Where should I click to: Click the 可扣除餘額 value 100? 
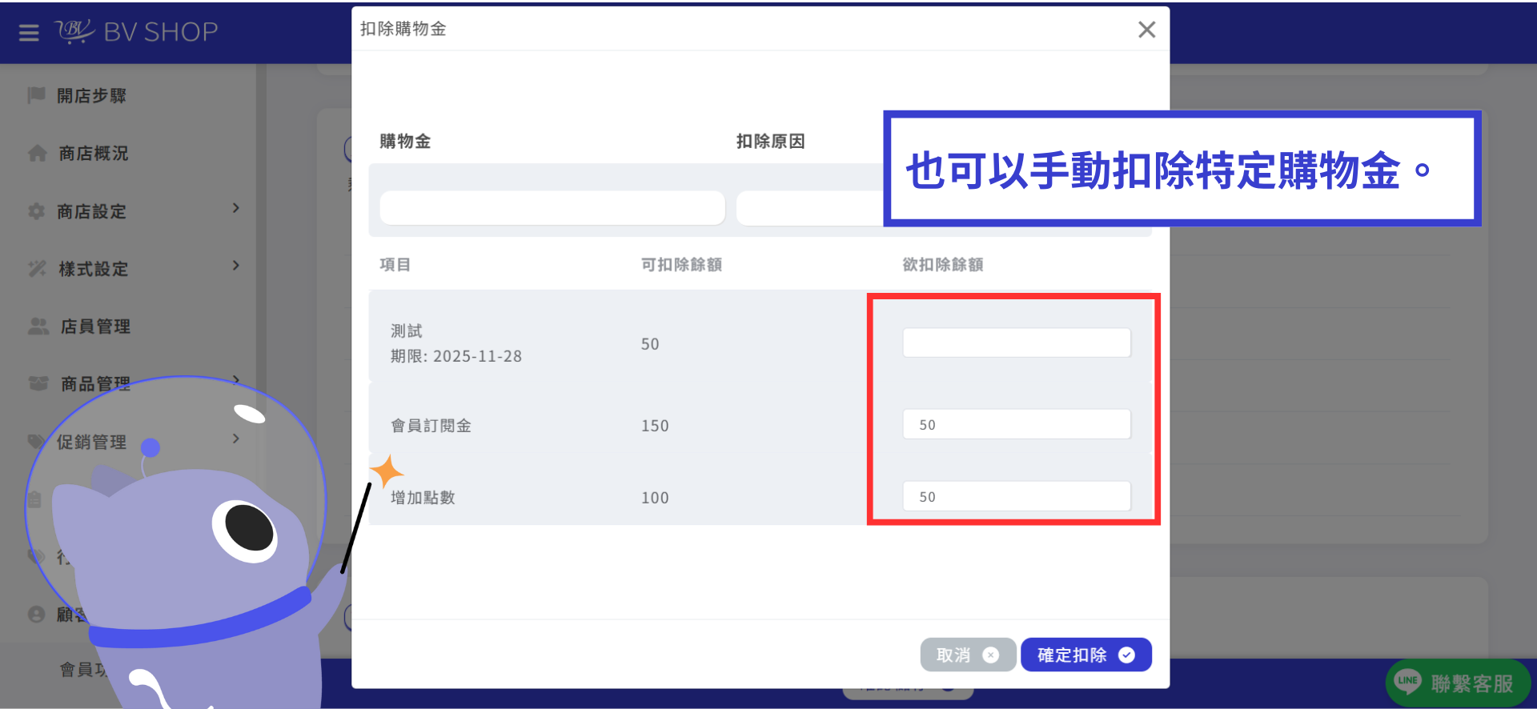[x=655, y=498]
